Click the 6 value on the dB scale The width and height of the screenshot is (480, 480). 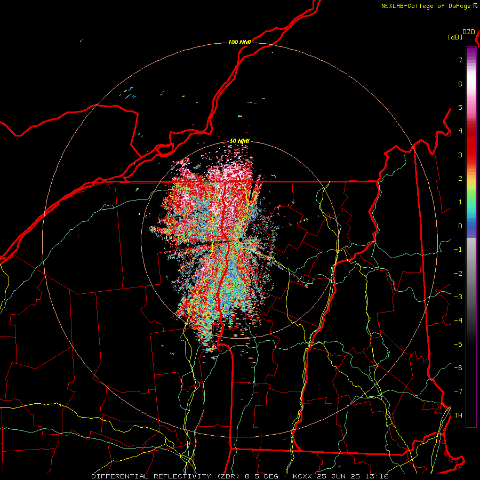coord(460,84)
